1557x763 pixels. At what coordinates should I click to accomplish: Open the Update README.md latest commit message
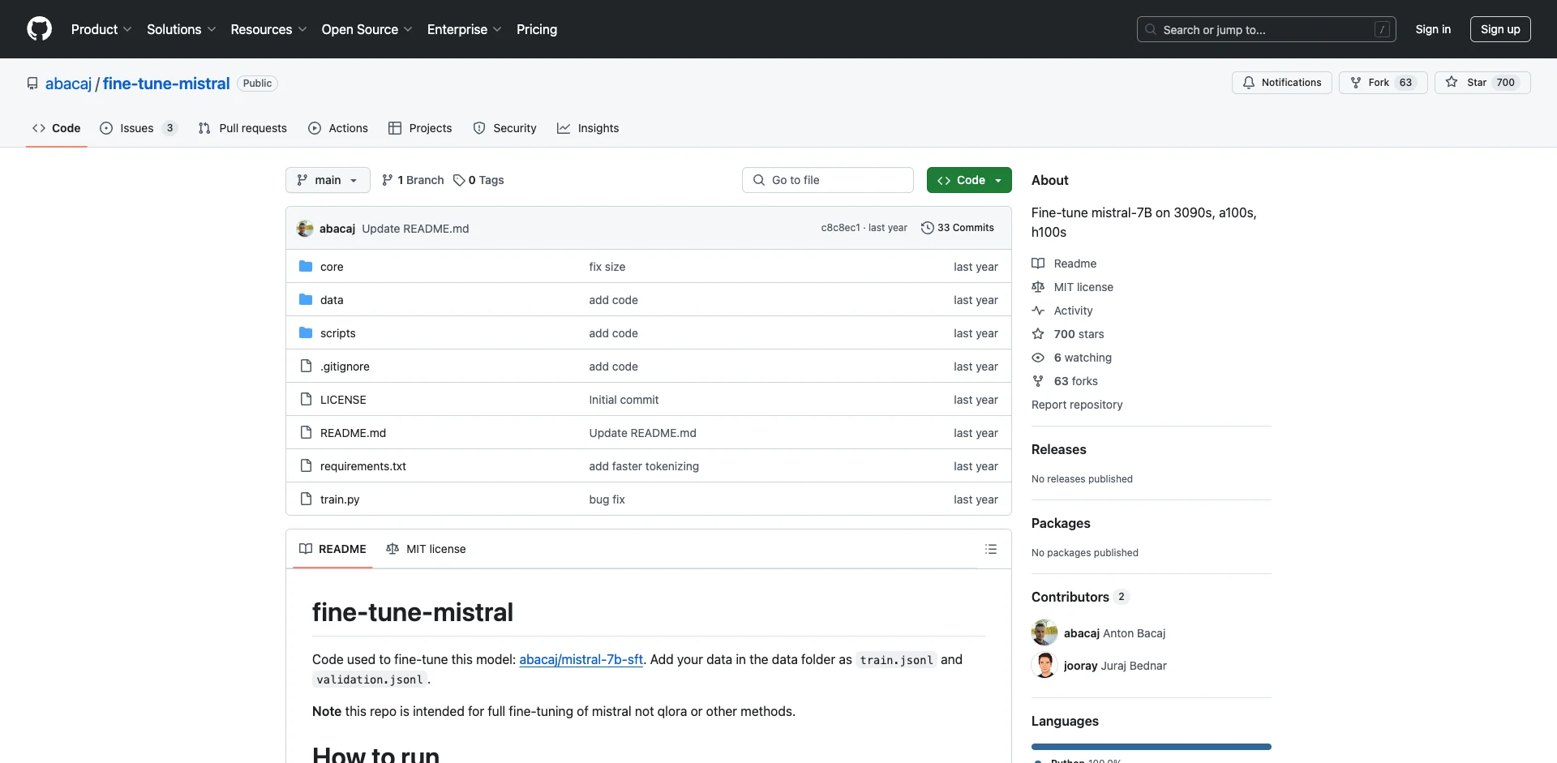[x=415, y=229]
